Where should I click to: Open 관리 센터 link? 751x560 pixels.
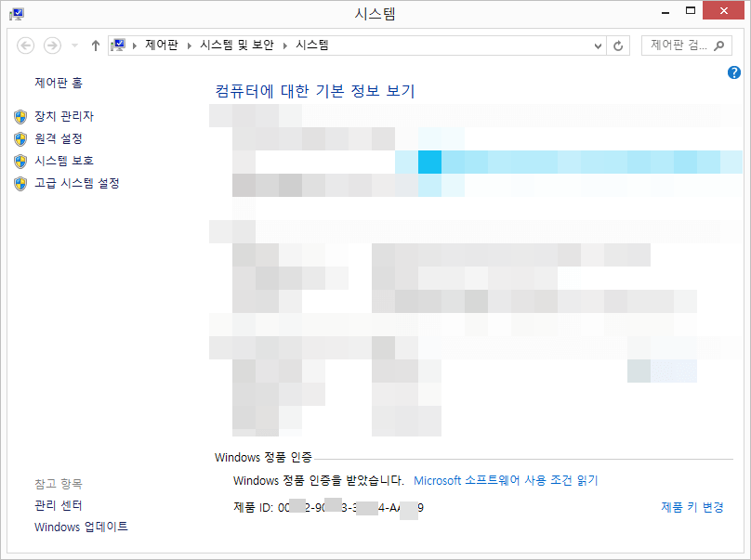click(58, 505)
